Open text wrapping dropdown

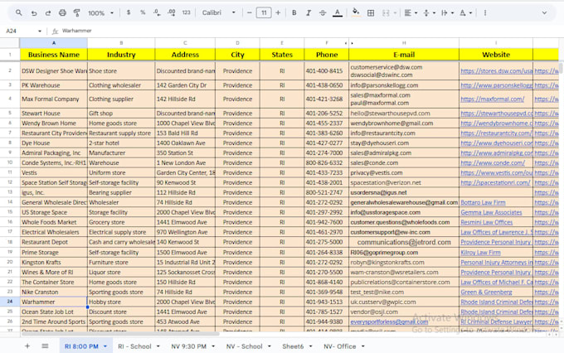click(x=447, y=13)
